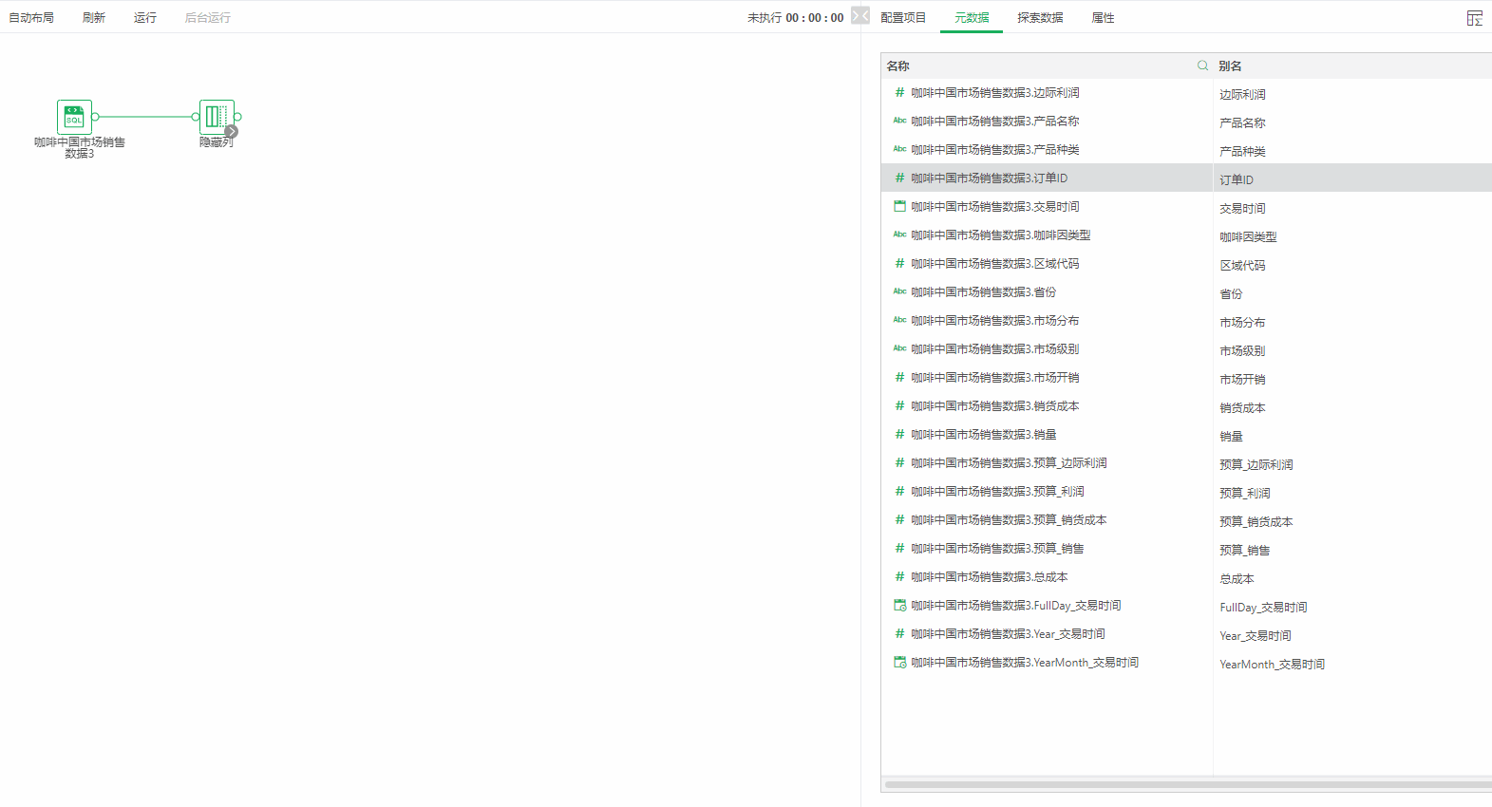Image resolution: width=1492 pixels, height=807 pixels.
Task: Switch to the 属性 tab
Action: coord(1103,18)
